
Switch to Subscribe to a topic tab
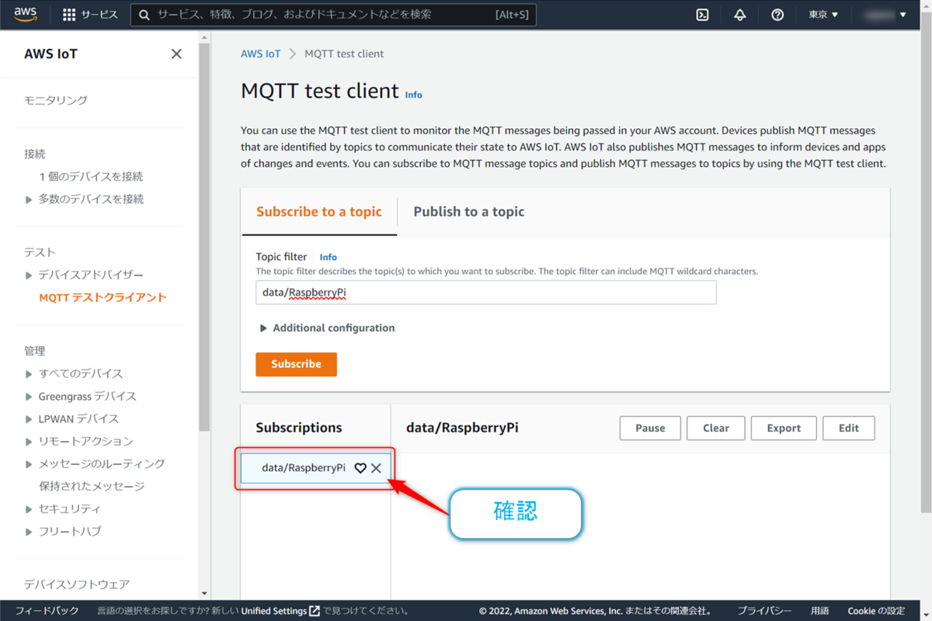319,212
